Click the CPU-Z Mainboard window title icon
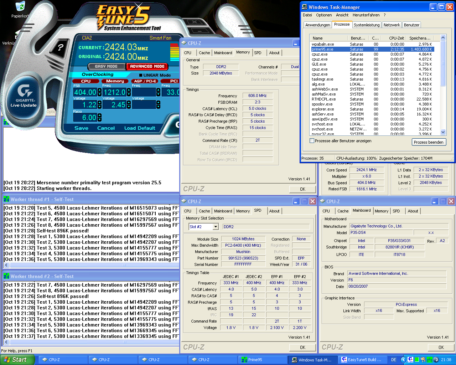Viewport: 456px width, 365px height. point(322,201)
